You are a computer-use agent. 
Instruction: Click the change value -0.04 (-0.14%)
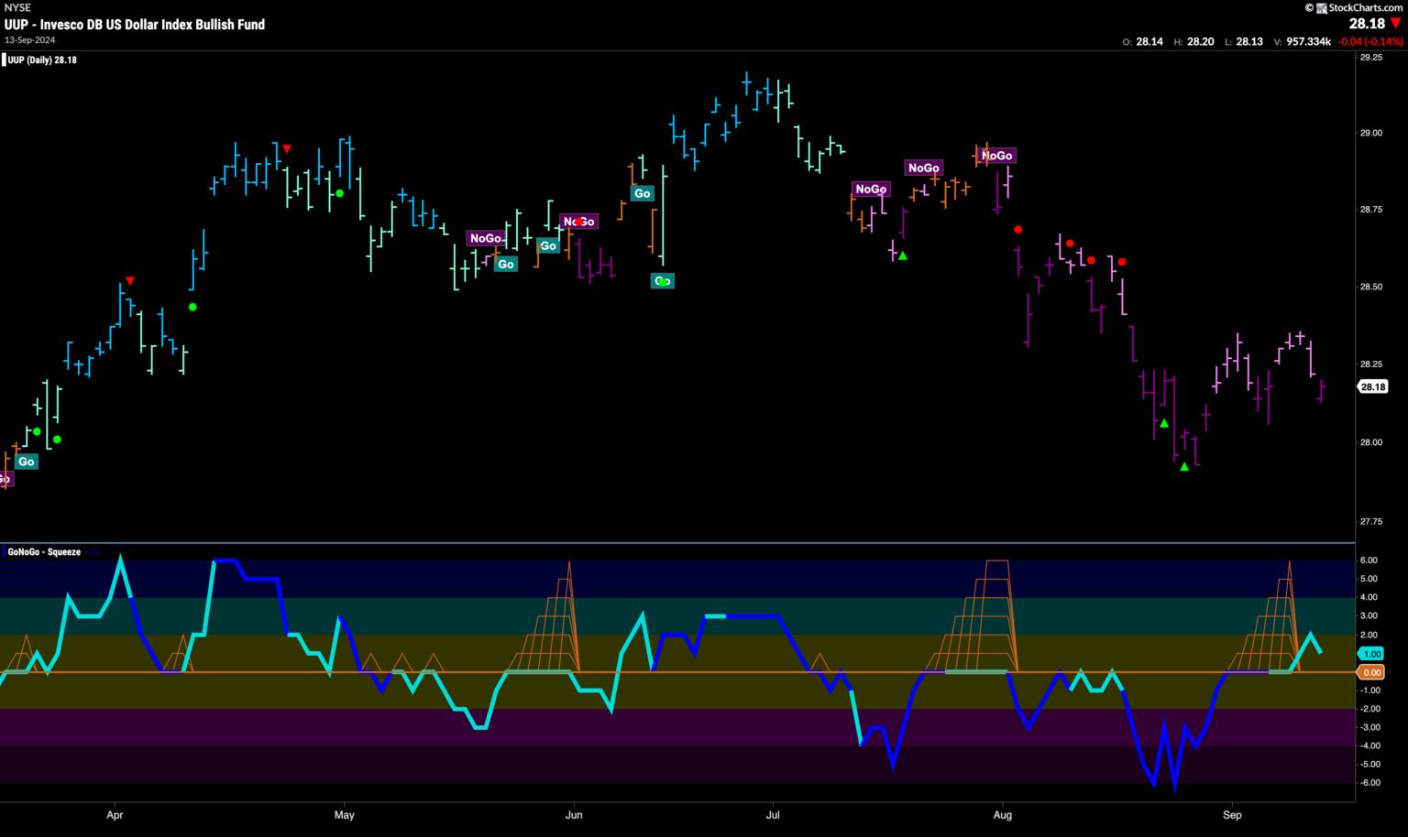click(x=1369, y=41)
